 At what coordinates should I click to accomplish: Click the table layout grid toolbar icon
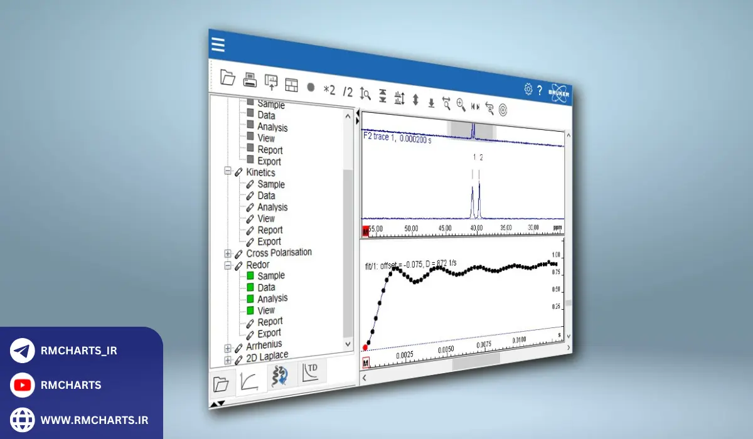tap(291, 85)
